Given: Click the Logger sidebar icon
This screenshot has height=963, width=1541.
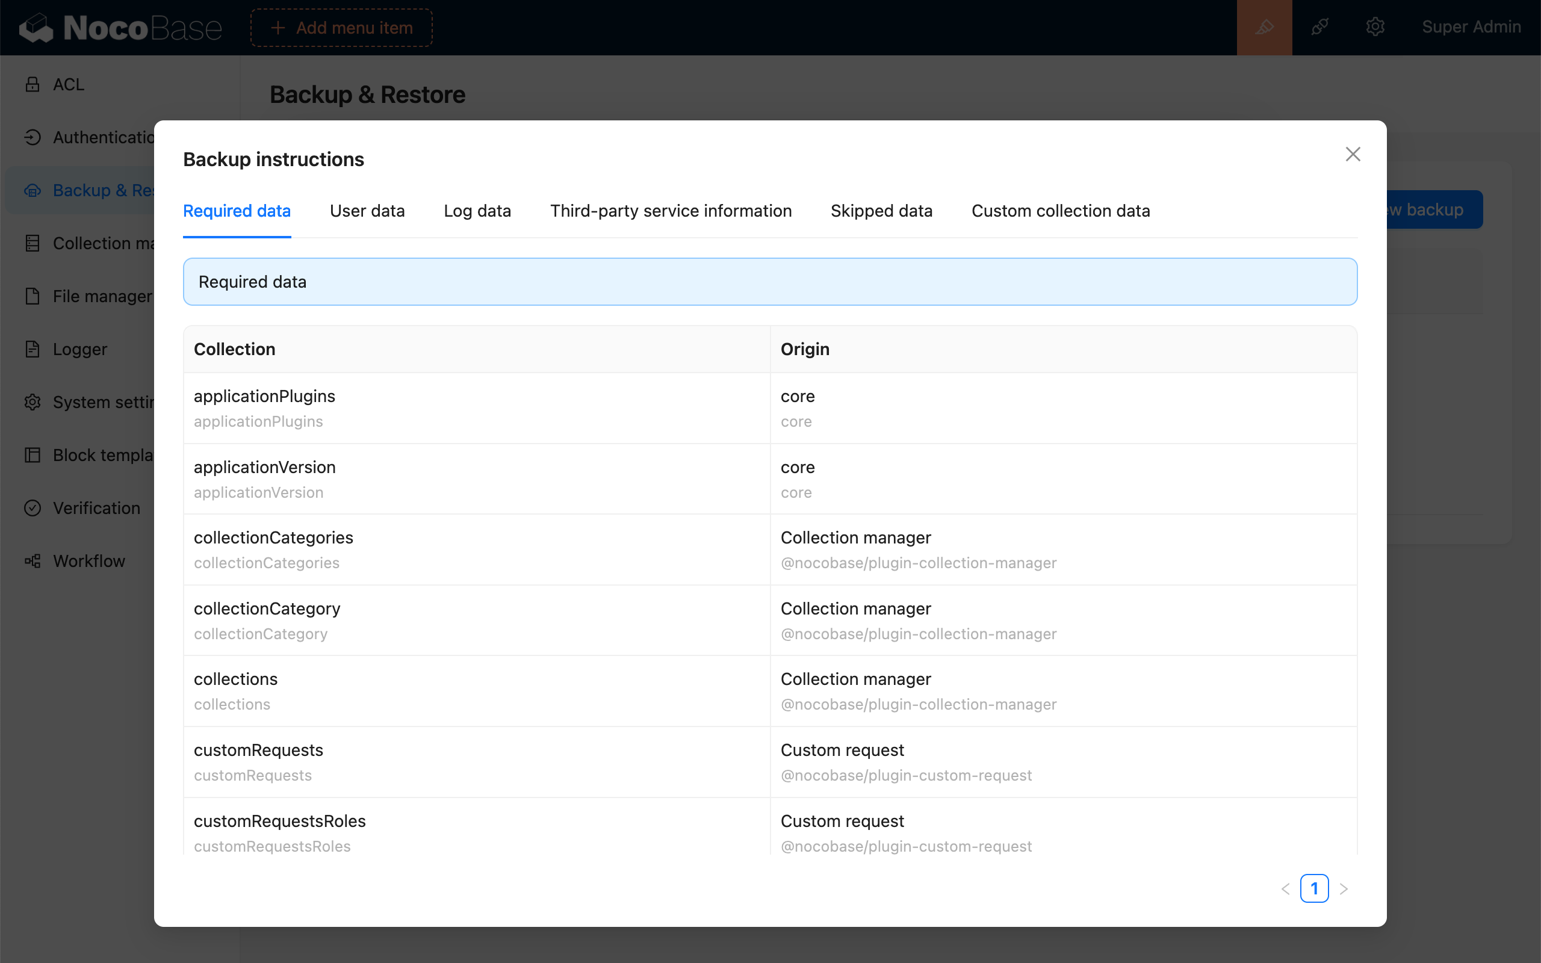Looking at the screenshot, I should click(x=33, y=349).
